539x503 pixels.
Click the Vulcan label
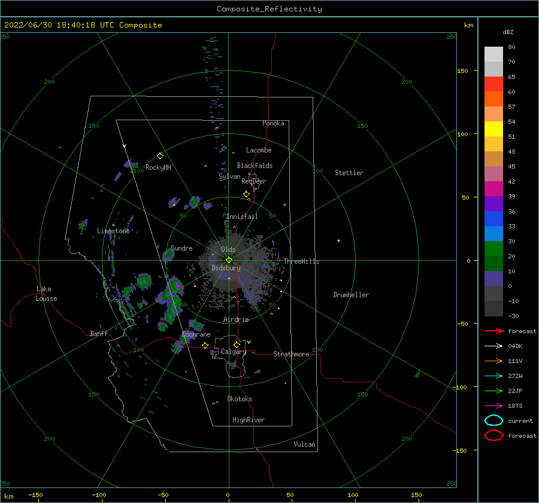[x=304, y=444]
